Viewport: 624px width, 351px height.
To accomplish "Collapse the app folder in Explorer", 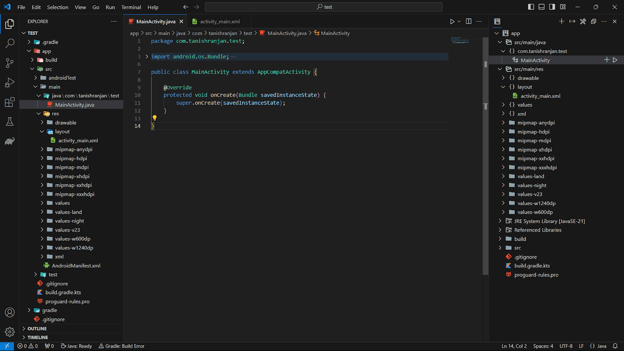I will point(29,51).
